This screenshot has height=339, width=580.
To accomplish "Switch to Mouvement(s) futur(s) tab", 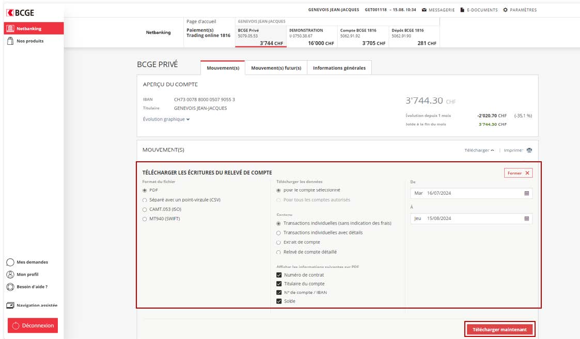I will click(x=276, y=68).
